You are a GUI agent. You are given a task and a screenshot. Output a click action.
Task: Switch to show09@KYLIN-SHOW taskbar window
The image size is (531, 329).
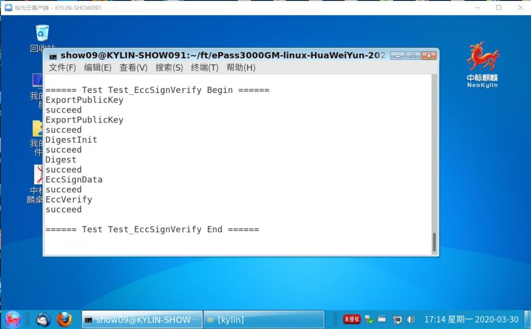pos(142,320)
